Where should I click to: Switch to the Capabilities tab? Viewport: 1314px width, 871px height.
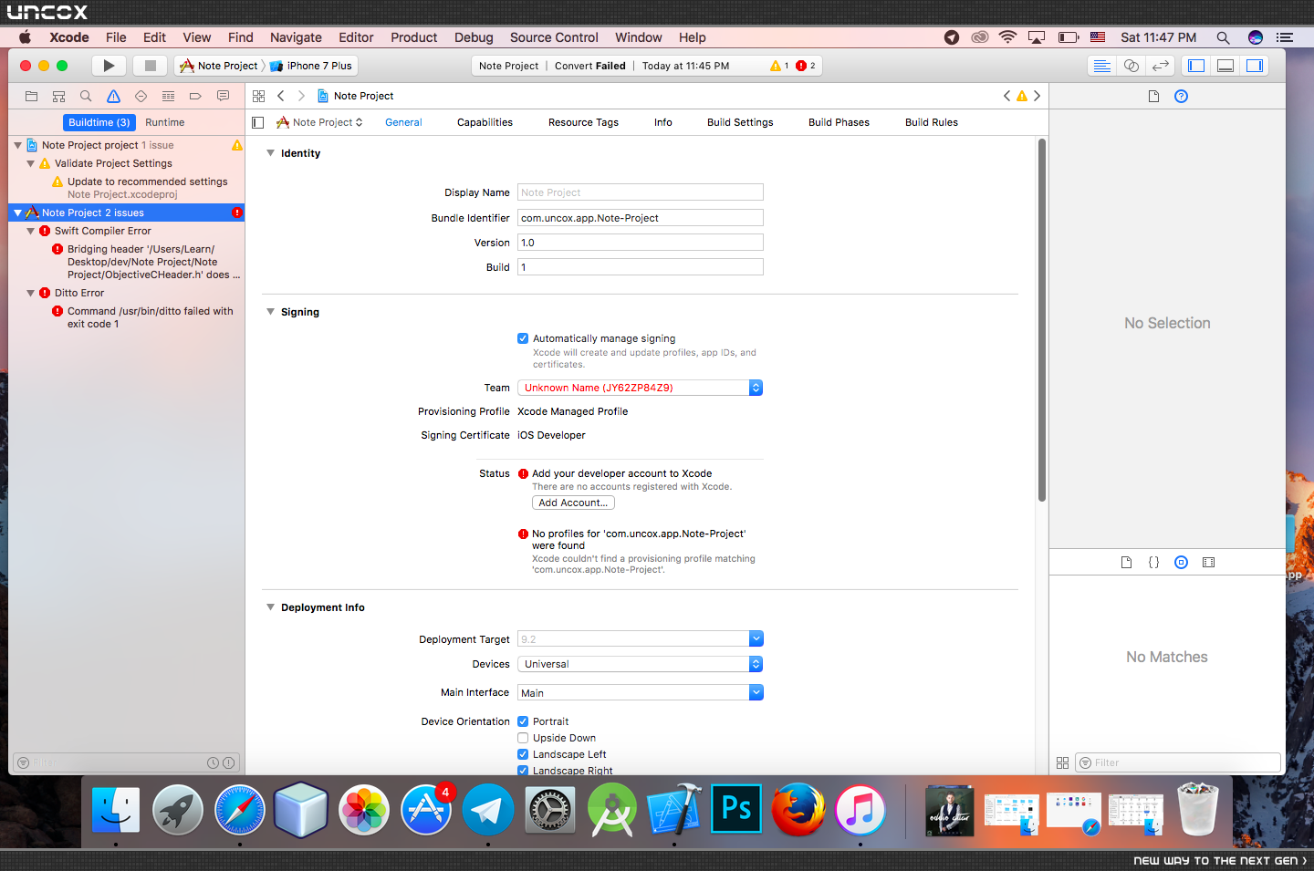[485, 122]
